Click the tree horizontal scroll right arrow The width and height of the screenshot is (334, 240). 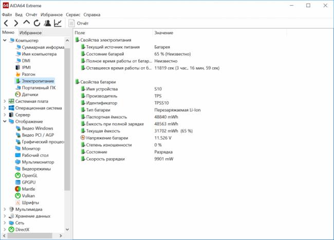[x=61, y=236]
